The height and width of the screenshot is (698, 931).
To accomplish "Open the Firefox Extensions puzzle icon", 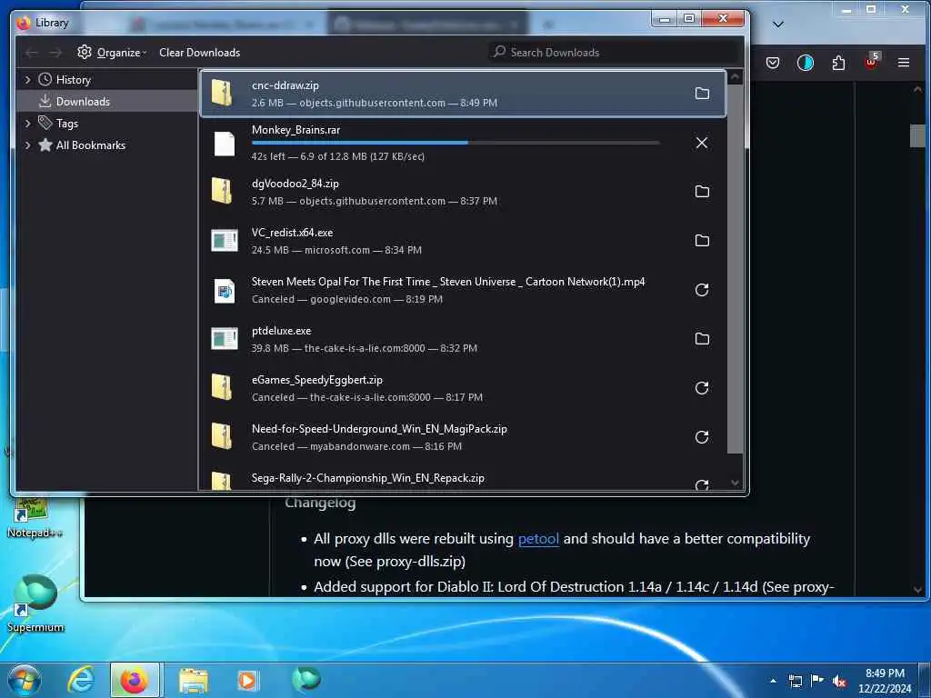I will [x=838, y=63].
